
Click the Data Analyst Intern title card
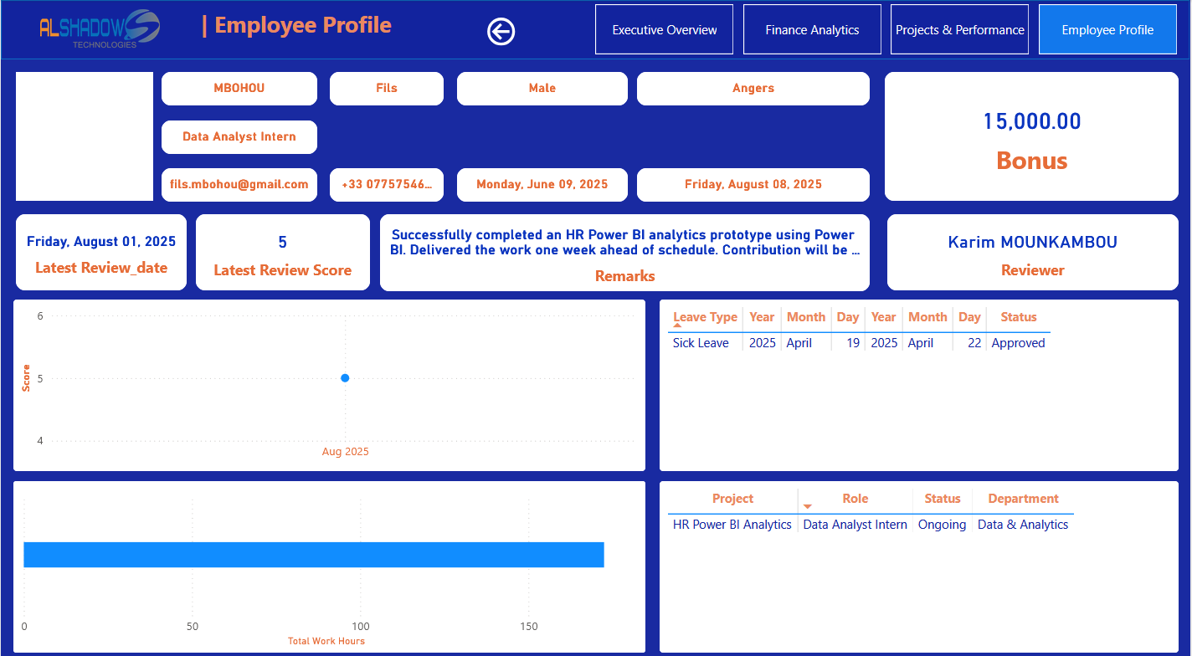pos(239,137)
